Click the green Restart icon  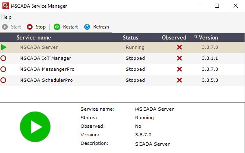click(57, 27)
